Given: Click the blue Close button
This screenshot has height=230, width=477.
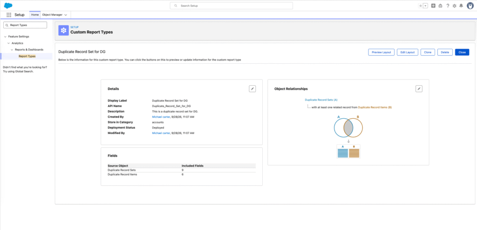Looking at the screenshot, I should [462, 52].
